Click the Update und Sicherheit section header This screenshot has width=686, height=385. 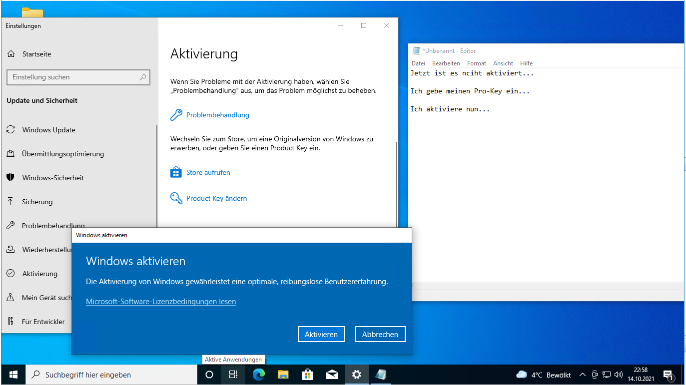(x=42, y=100)
